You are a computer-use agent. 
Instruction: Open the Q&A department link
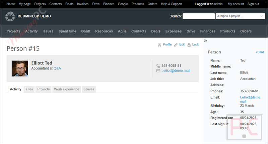[57, 68]
